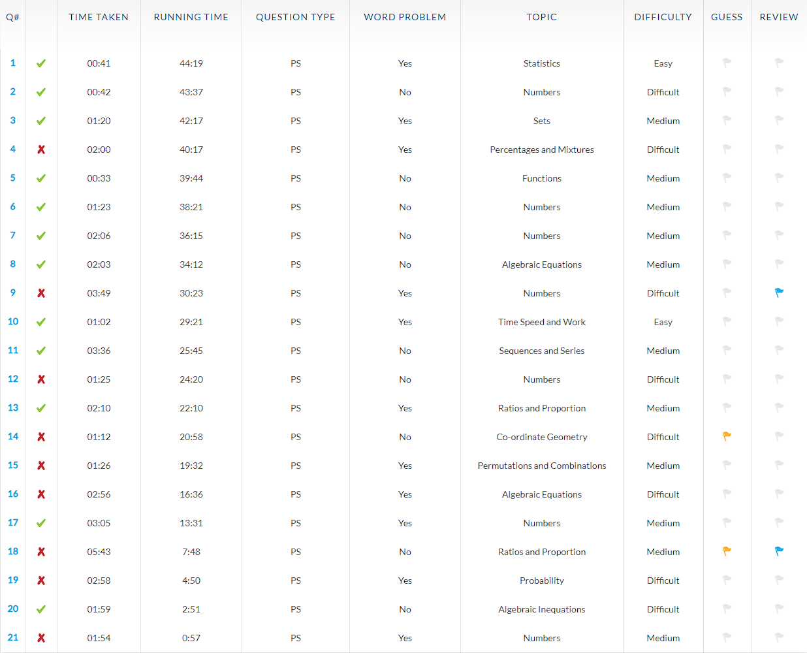Screen dimensions: 807x653
Task: Toggle the guess flag for question 19
Action: click(x=727, y=580)
